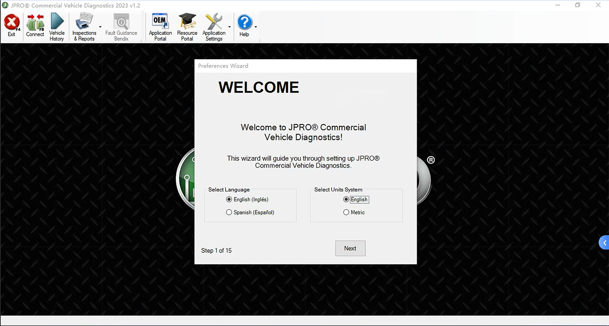Expand the Help dropdown arrow

coord(256,27)
